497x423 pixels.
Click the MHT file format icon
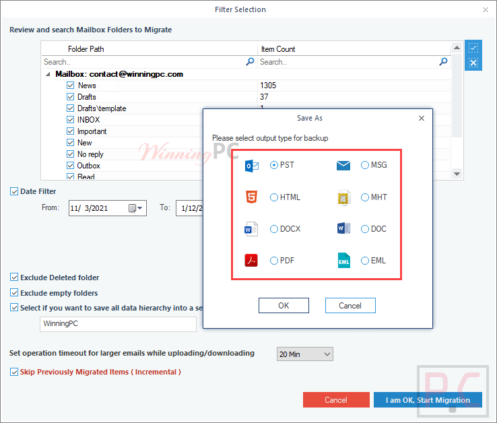coord(344,198)
